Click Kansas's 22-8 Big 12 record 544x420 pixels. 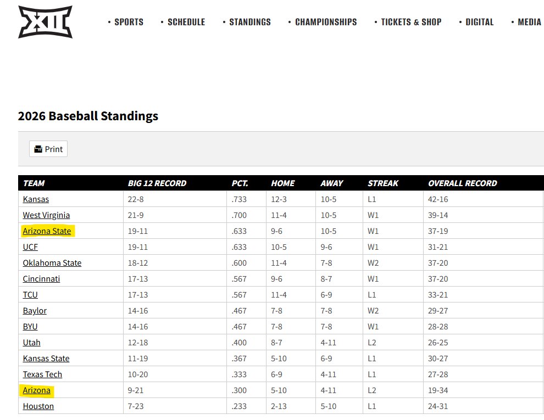click(136, 199)
